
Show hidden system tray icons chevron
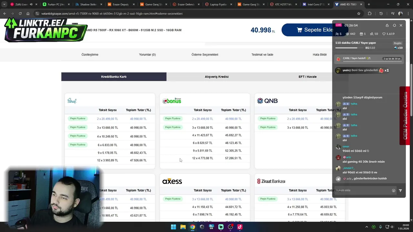pyautogui.click(x=367, y=227)
